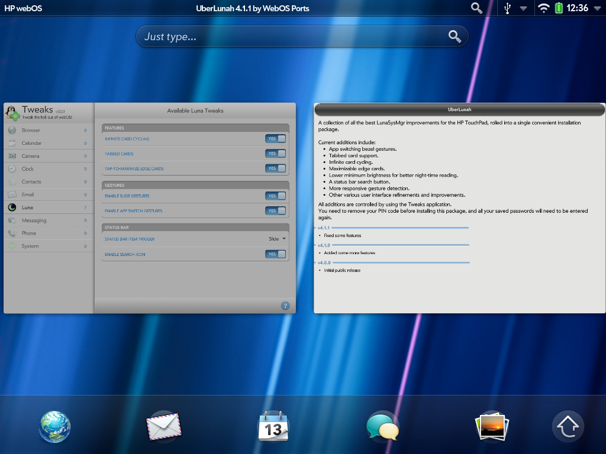The height and width of the screenshot is (454, 606).
Task: Open the Browser globe icon in dock
Action: click(55, 427)
